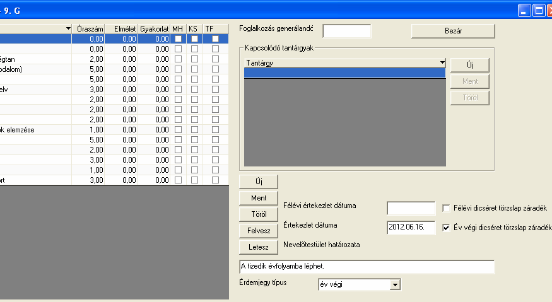
Task: Click the Óraszám column header
Action: click(x=88, y=29)
